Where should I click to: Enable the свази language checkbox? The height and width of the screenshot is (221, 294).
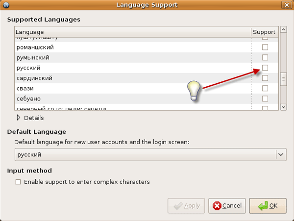pyautogui.click(x=265, y=88)
